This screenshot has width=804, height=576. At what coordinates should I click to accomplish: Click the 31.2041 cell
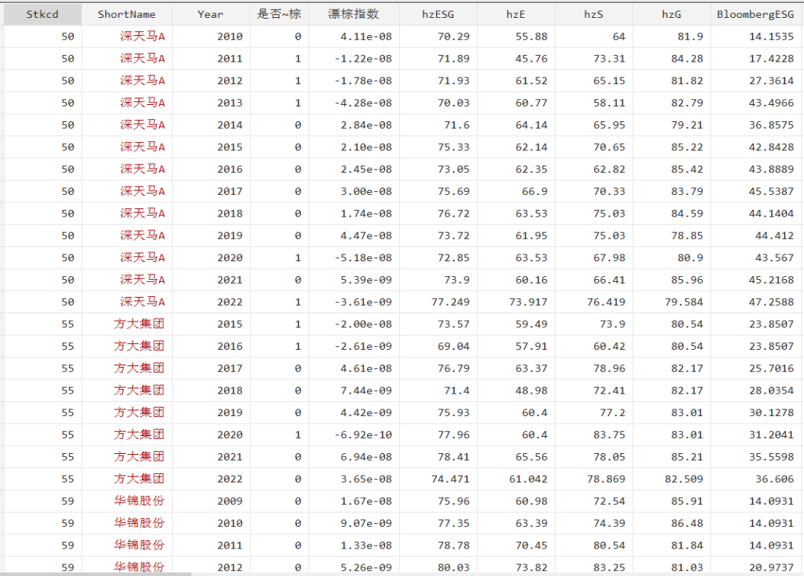click(x=756, y=435)
